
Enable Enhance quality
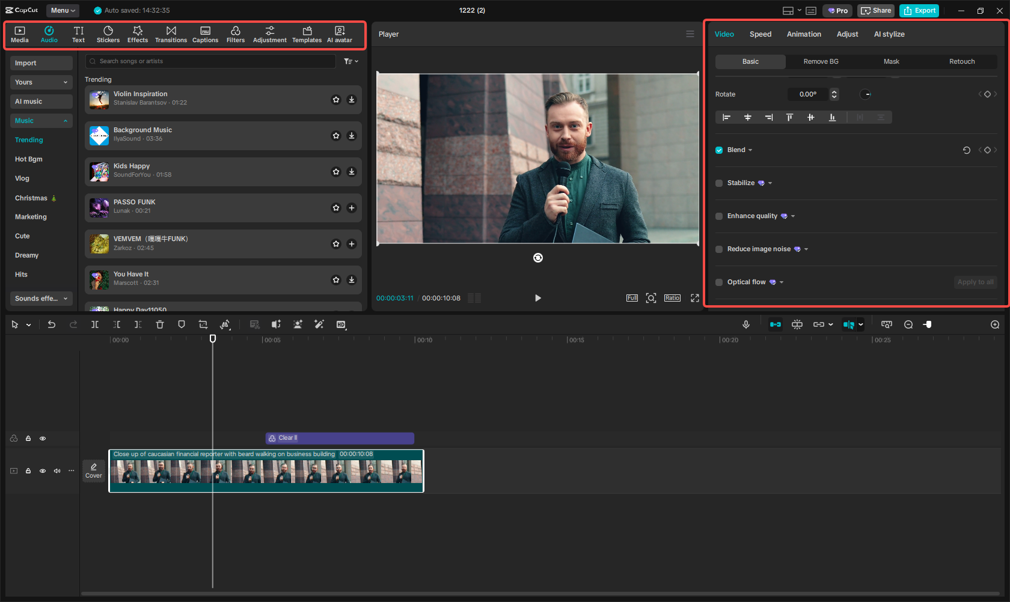point(719,216)
